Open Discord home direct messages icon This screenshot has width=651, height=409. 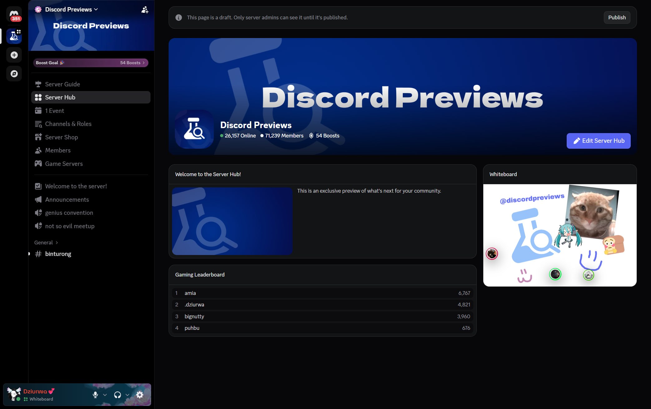coord(14,14)
